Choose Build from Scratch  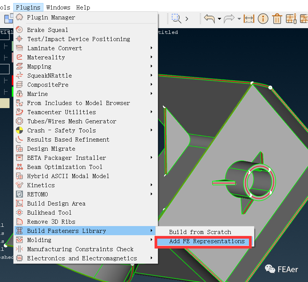click(200, 232)
